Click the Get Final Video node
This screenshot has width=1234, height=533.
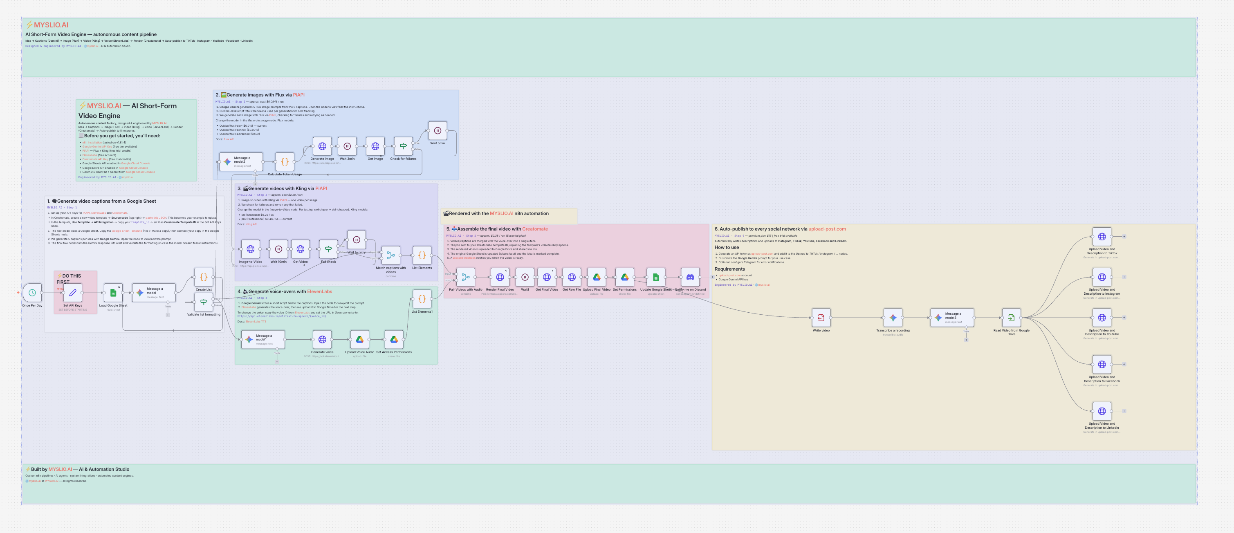coord(547,277)
